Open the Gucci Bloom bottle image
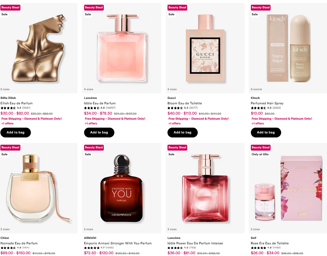This screenshot has width=327, height=256. 205,48
